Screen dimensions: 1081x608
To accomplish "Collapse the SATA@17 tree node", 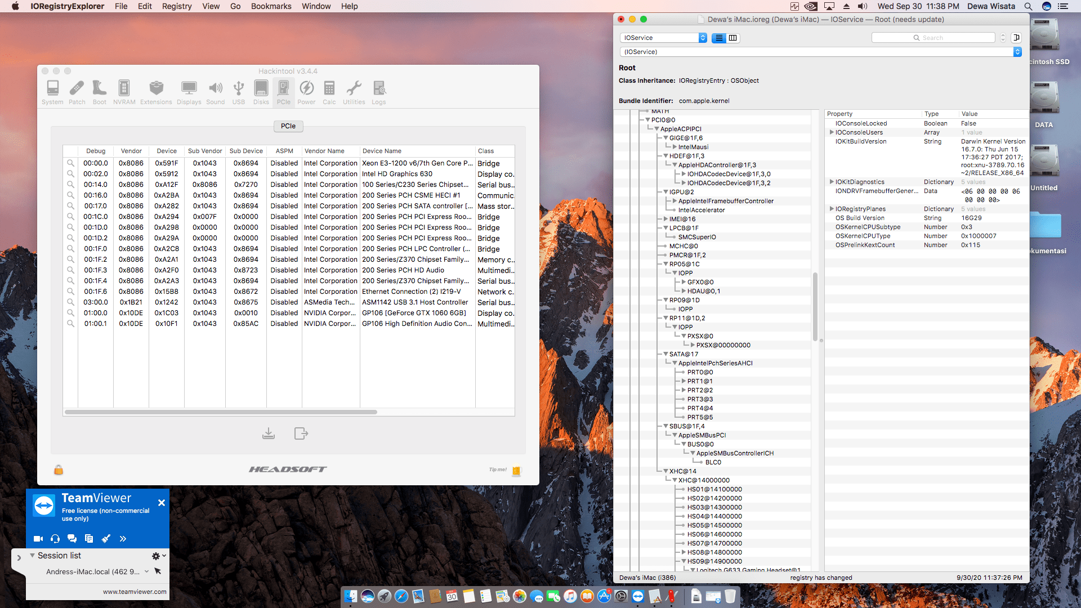I will point(665,354).
